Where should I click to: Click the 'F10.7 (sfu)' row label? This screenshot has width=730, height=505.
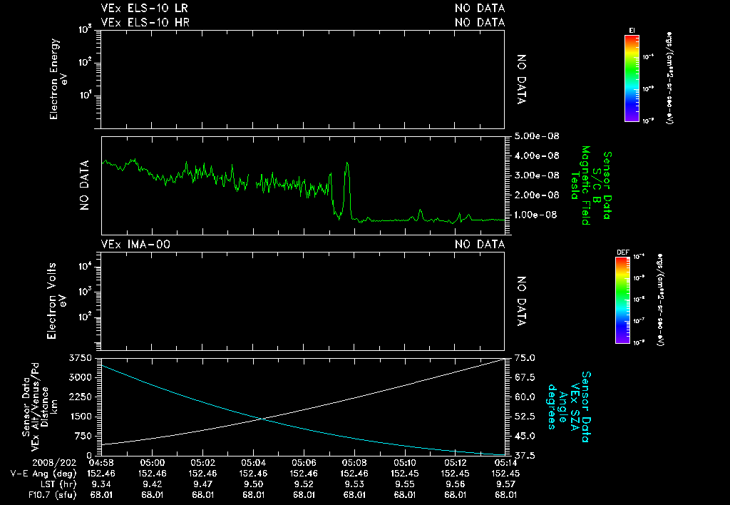52,495
